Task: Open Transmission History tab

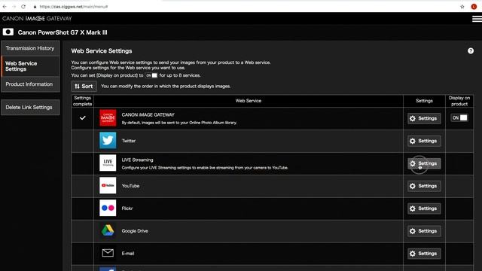Action: click(x=30, y=48)
